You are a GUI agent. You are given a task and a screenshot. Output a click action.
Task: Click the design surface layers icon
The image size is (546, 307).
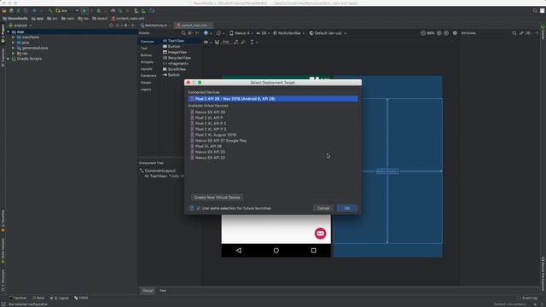[206, 33]
